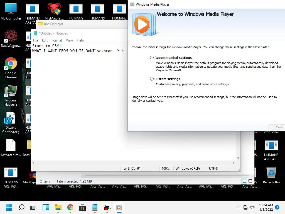This screenshot has width=285, height=214.
Task: Select the My Computer desktop icon
Action: pos(11,11)
